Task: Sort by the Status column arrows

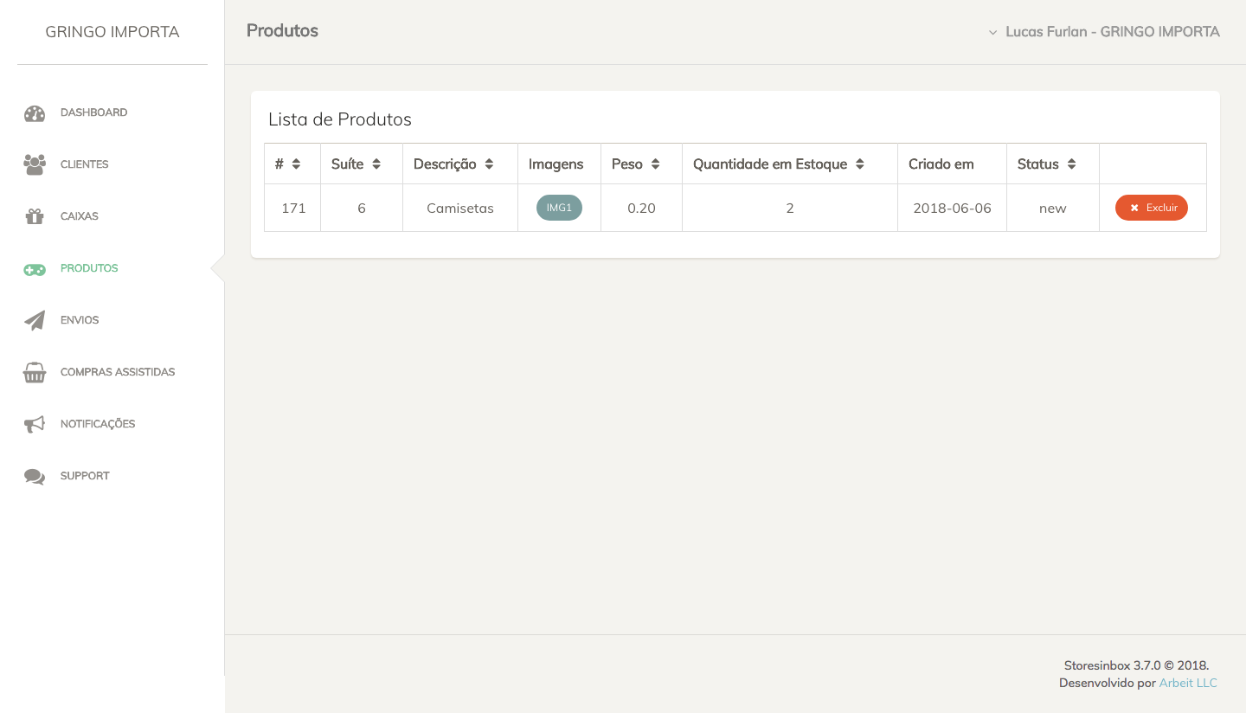Action: 1072,164
